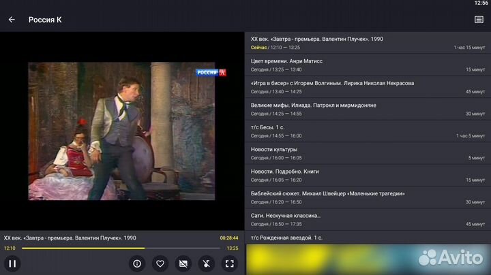Click the video preview area
This screenshot has height=275, width=491.
[x=121, y=131]
